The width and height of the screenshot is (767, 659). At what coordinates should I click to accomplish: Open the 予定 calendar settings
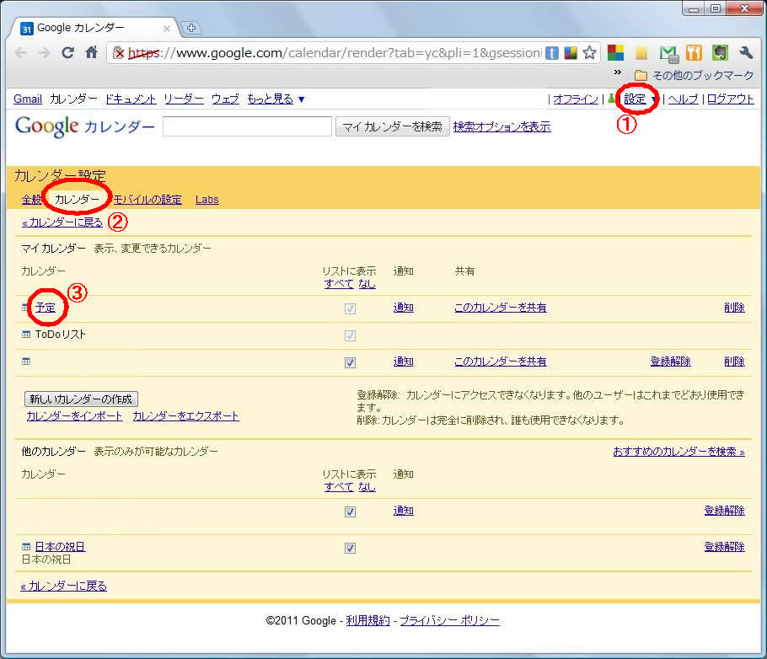[46, 308]
